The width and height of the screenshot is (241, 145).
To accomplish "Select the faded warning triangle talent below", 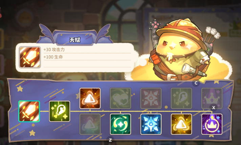I will pyautogui.click(x=90, y=124).
